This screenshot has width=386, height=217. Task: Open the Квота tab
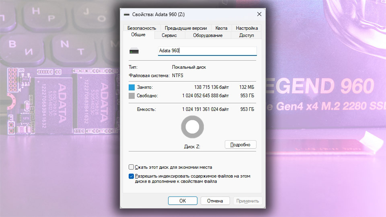pos(221,28)
